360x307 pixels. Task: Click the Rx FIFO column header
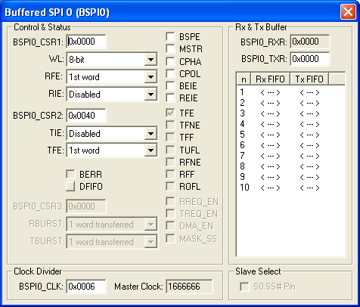coord(270,79)
